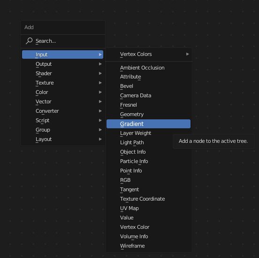Add a UV Map node
The image size is (259, 258).
[x=148, y=208]
